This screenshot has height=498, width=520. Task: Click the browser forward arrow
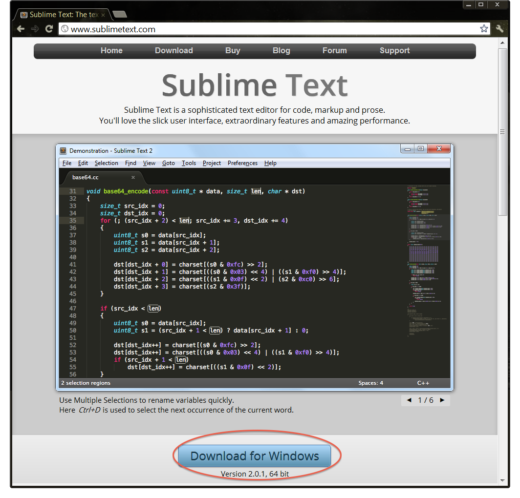point(35,29)
